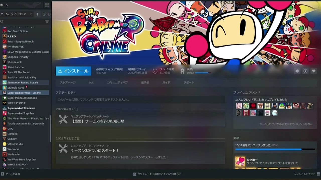This screenshot has height=180, width=321.
Task: Open the ゲーム、ソフトウェア dropdown
Action: [16, 14]
